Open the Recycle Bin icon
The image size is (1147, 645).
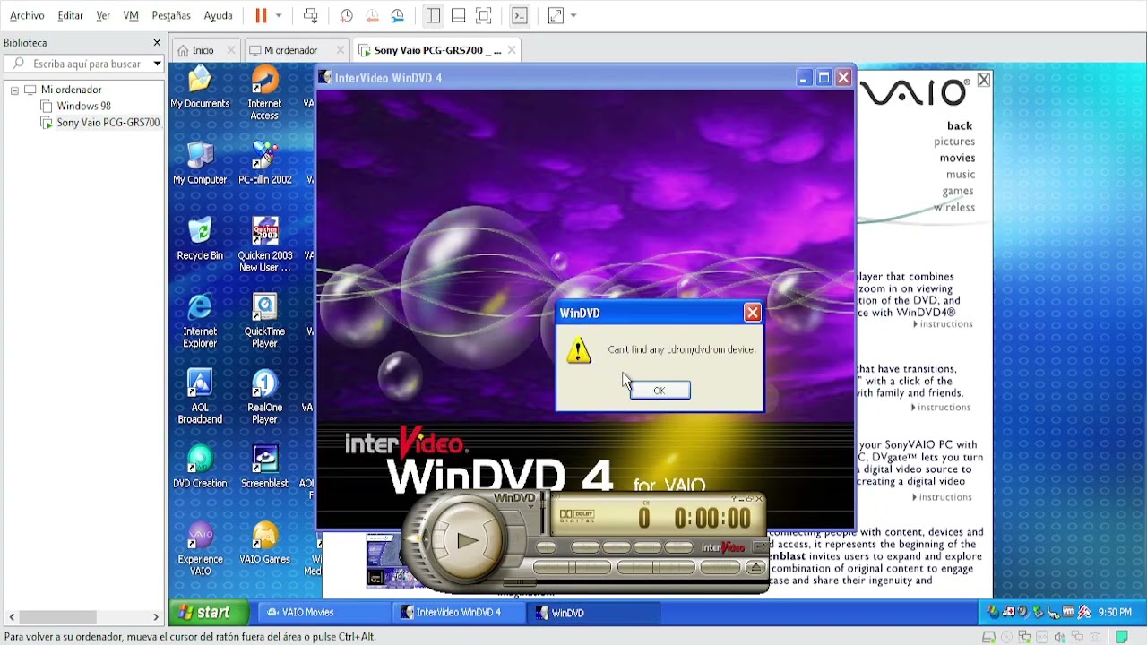click(x=200, y=240)
